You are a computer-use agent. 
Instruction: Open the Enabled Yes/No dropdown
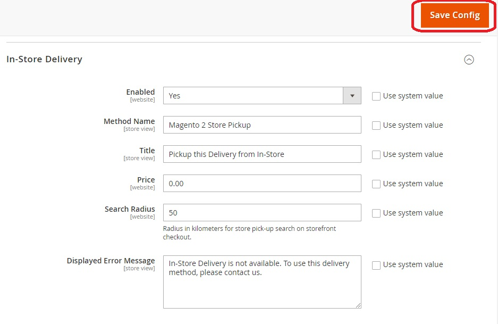[x=262, y=96]
